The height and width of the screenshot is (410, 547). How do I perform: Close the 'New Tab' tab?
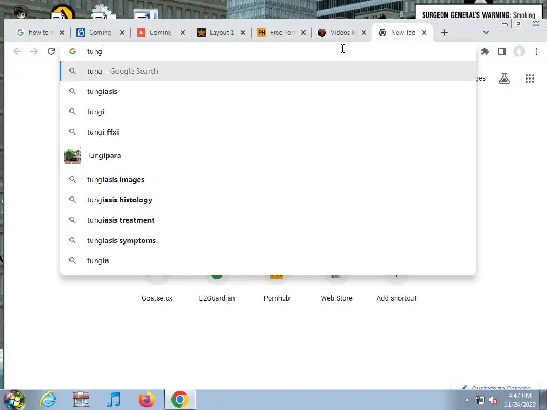click(x=424, y=33)
